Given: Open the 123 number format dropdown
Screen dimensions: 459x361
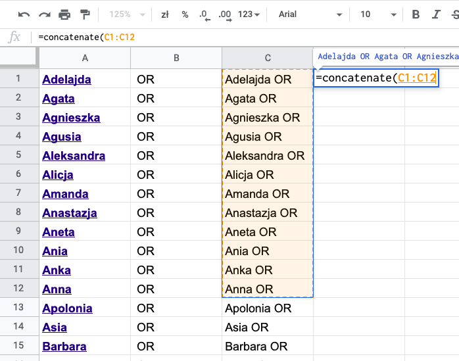Looking at the screenshot, I should [249, 14].
